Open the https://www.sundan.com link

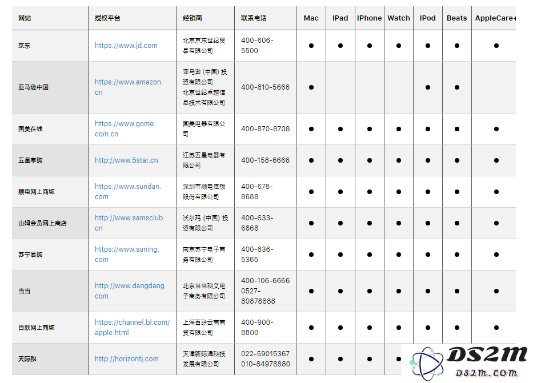click(128, 192)
